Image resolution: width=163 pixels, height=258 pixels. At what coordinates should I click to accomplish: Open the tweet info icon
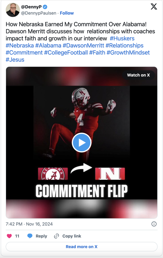pyautogui.click(x=154, y=224)
